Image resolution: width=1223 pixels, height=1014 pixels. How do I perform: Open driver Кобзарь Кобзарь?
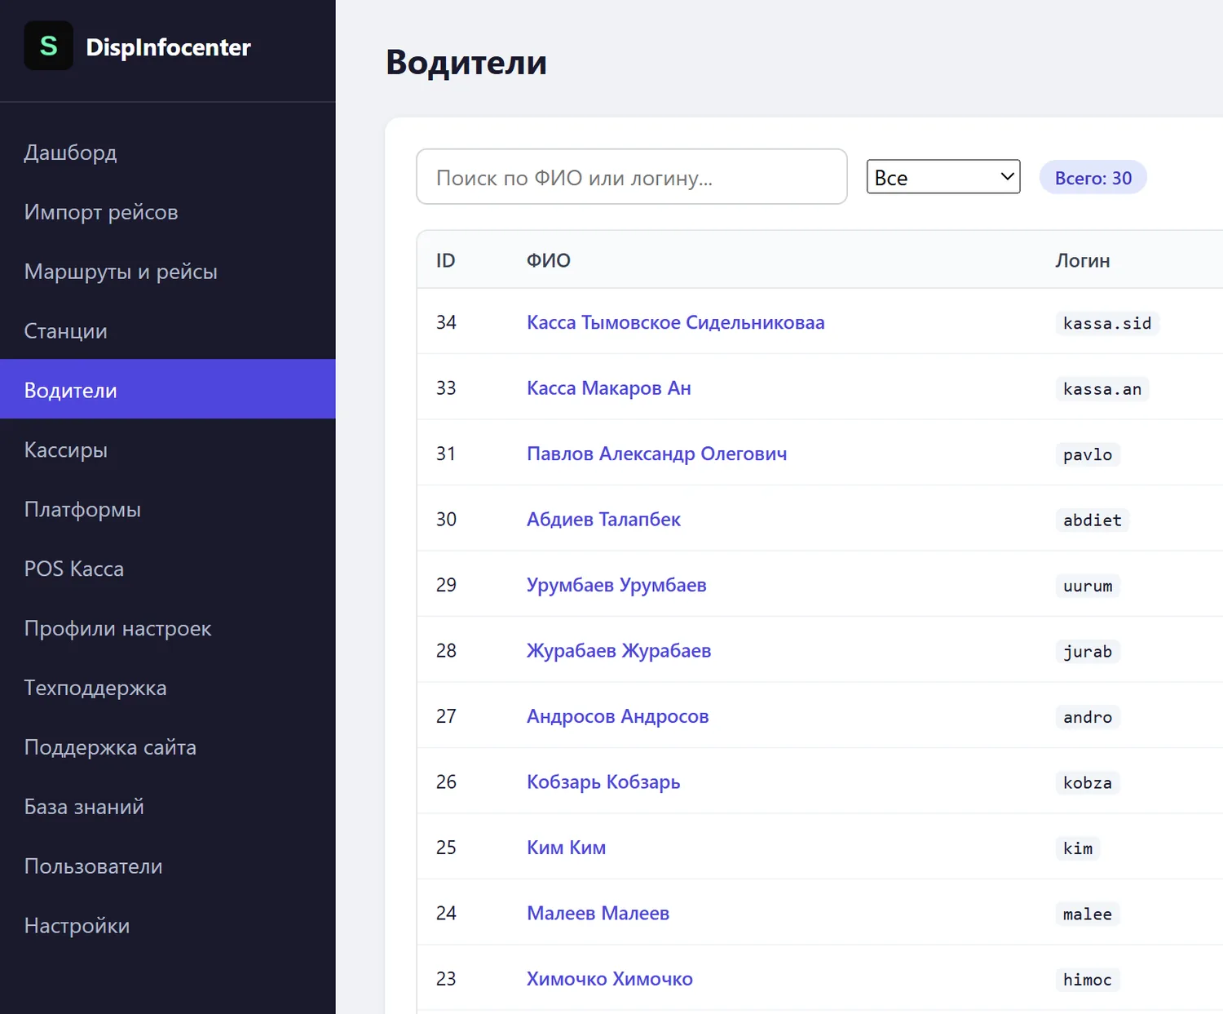pyautogui.click(x=603, y=782)
